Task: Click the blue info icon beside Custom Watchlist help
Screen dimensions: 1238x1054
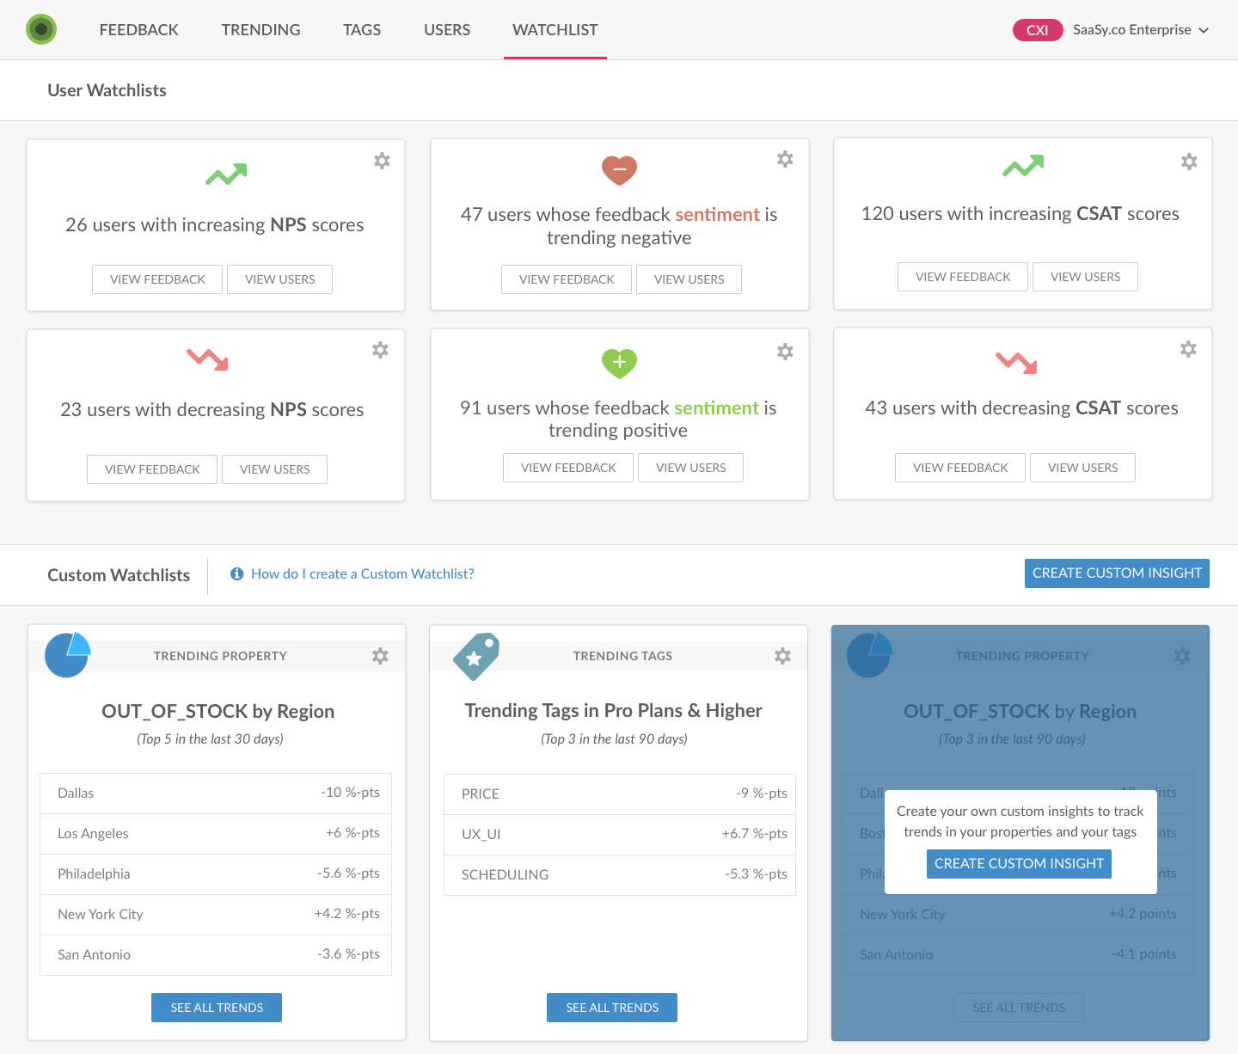Action: [x=237, y=573]
